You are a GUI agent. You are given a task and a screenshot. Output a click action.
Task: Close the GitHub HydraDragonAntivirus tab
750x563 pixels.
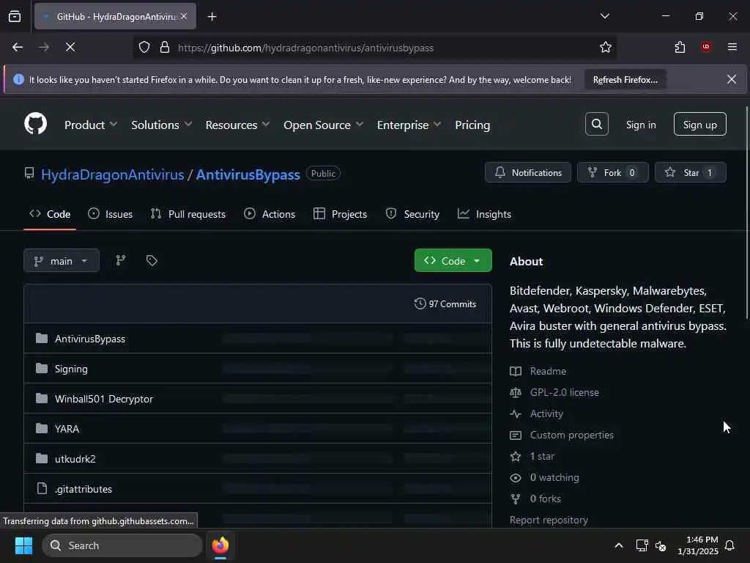(x=184, y=16)
